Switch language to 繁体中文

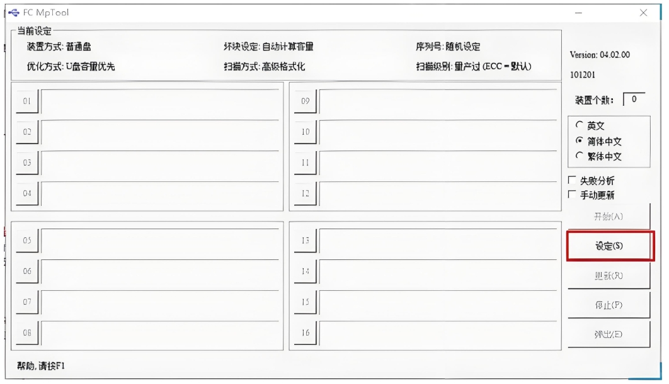tap(578, 156)
